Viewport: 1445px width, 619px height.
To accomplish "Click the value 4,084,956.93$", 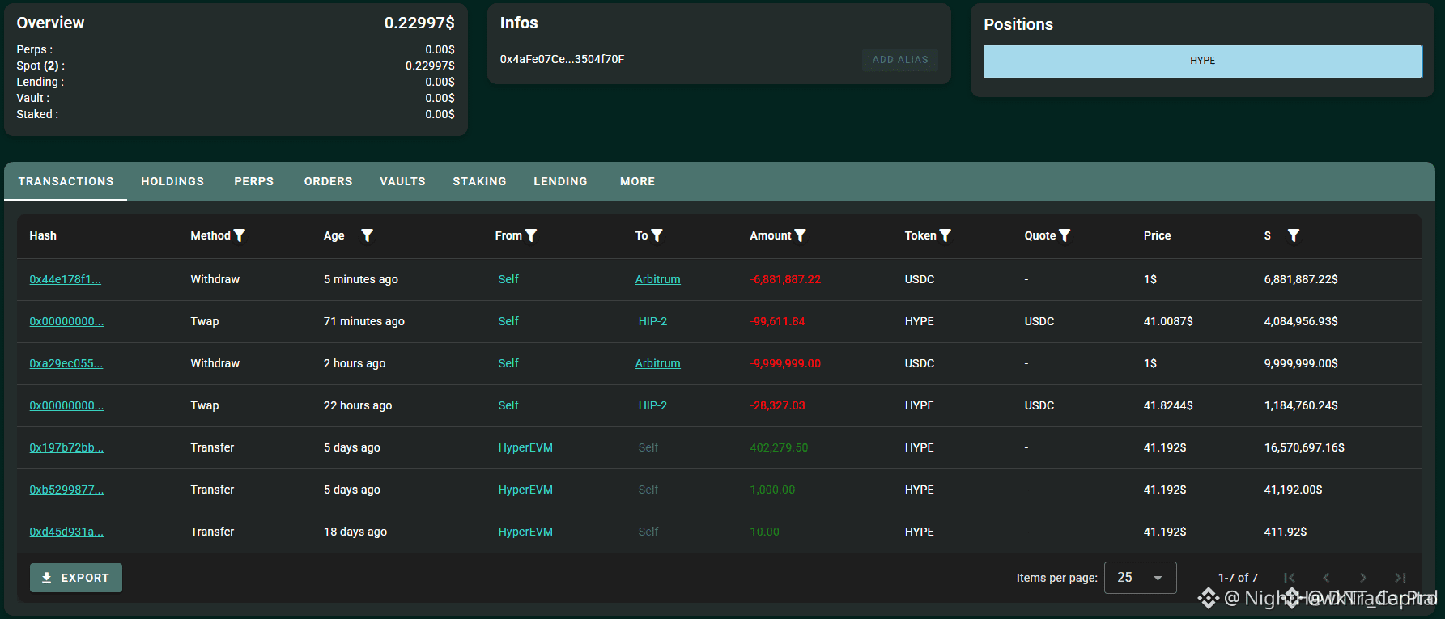I will coord(1301,321).
